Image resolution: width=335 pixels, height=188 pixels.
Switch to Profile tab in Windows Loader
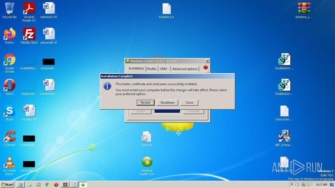[152, 69]
